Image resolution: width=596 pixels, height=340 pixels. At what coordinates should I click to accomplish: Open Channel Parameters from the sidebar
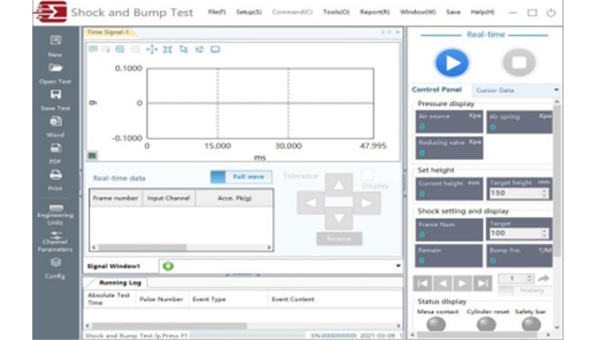coord(55,236)
